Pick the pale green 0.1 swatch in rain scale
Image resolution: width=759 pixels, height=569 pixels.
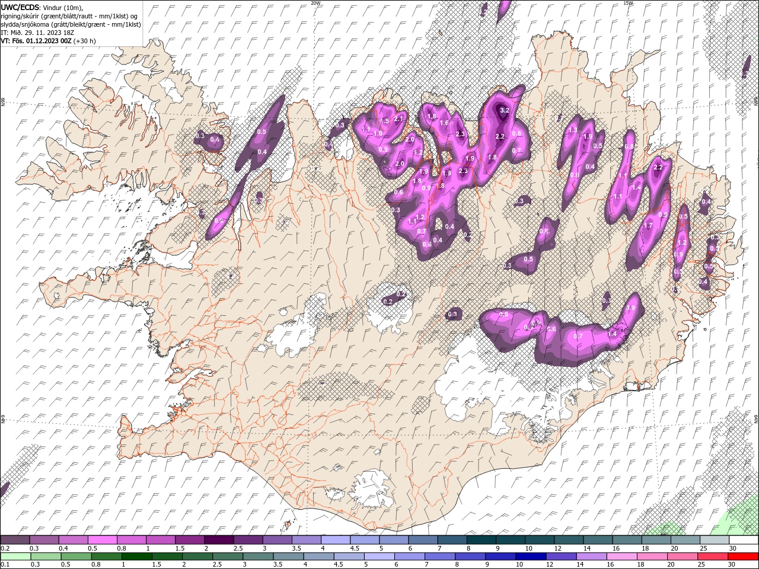pyautogui.click(x=15, y=557)
